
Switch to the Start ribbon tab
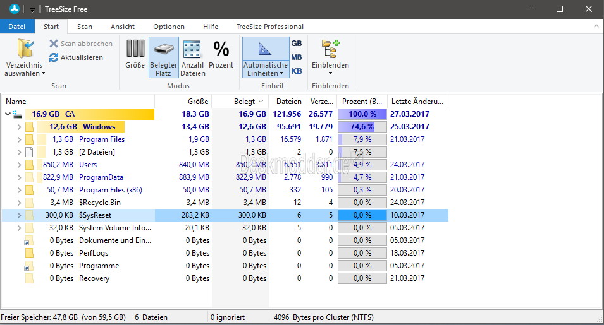pyautogui.click(x=51, y=27)
